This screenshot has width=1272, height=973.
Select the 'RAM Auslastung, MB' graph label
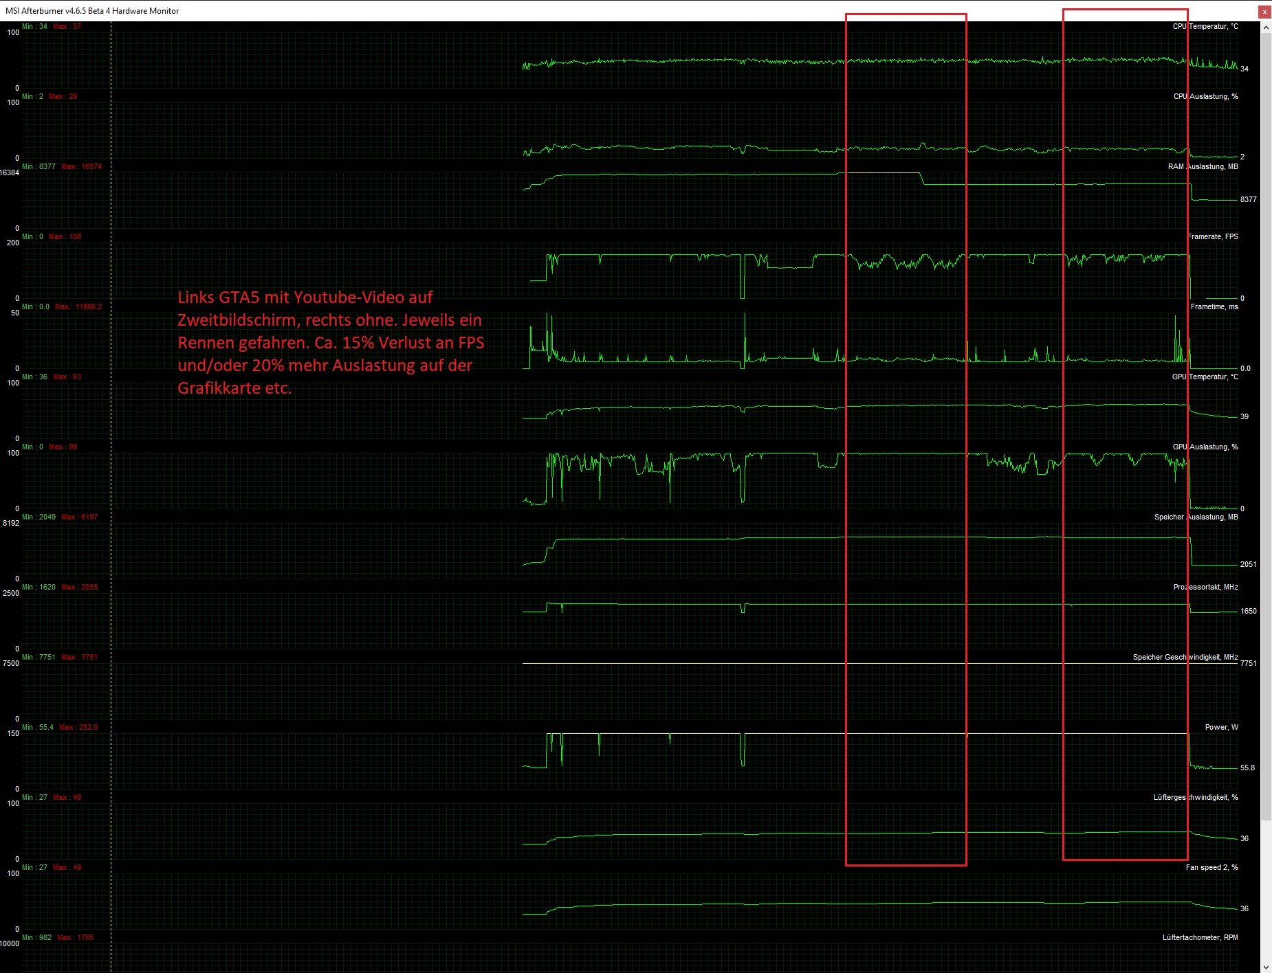pyautogui.click(x=1203, y=166)
